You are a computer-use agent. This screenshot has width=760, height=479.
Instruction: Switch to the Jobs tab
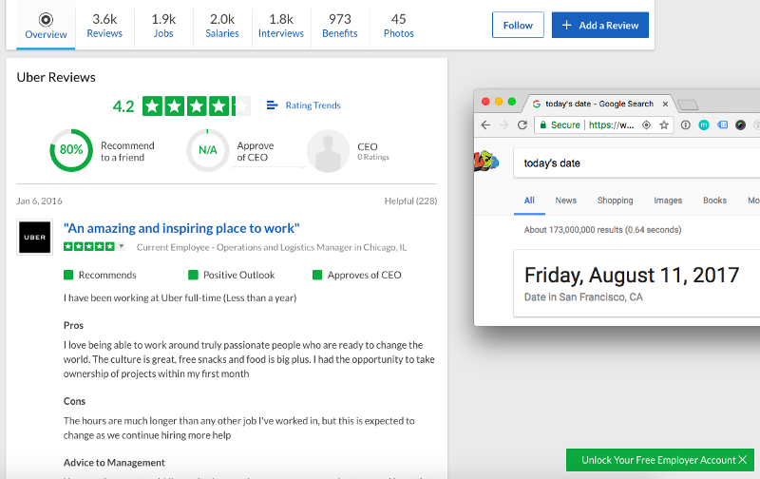pos(163,26)
